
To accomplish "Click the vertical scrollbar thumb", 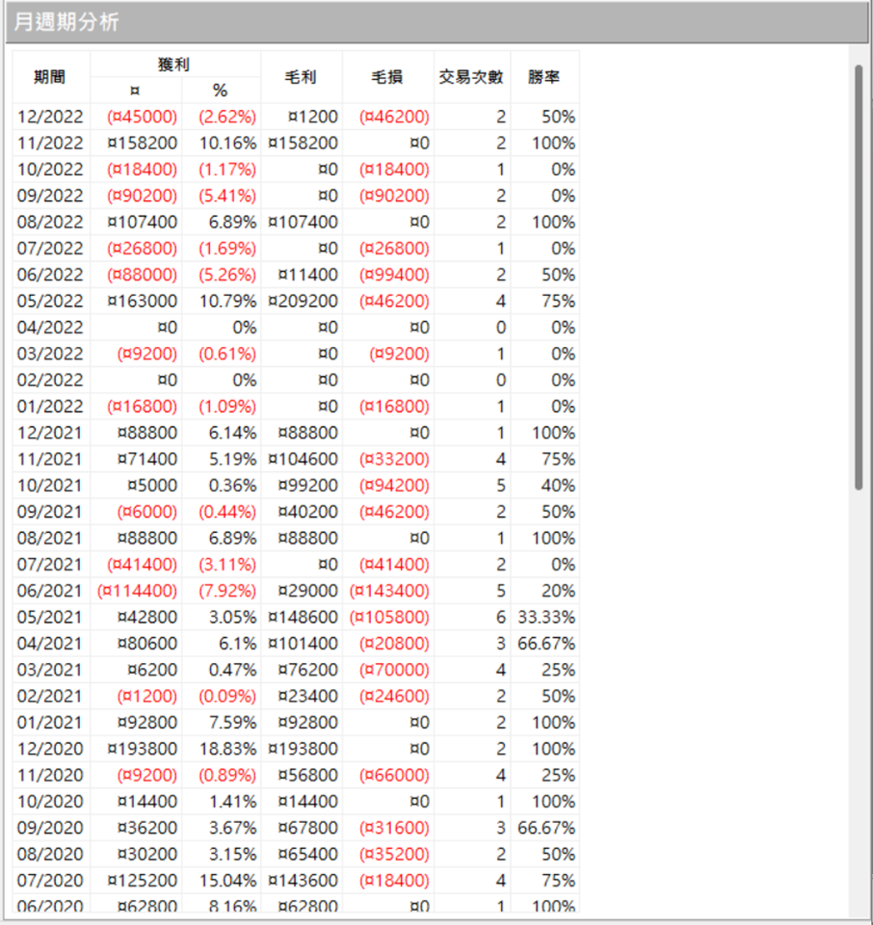I will [x=859, y=277].
